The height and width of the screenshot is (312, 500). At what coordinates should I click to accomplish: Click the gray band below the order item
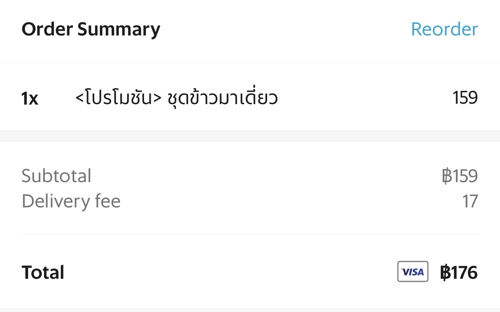click(250, 136)
